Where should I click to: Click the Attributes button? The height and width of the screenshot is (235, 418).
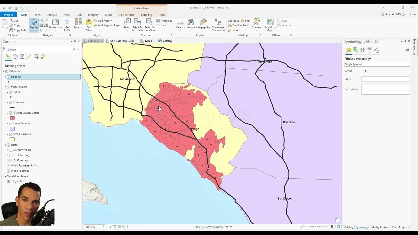click(164, 21)
